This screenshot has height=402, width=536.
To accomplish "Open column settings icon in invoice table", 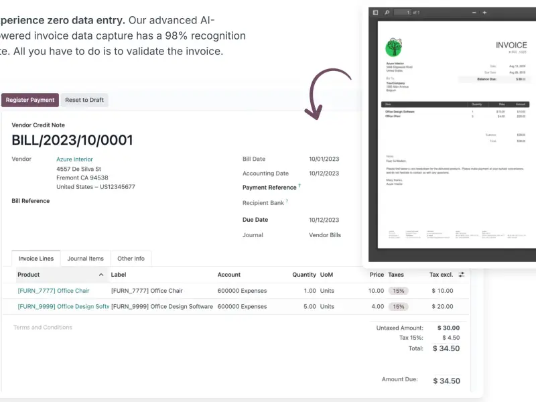I will click(461, 275).
